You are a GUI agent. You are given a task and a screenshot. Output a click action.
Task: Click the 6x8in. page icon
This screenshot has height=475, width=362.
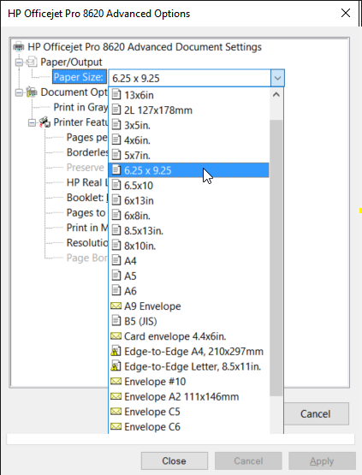point(116,215)
